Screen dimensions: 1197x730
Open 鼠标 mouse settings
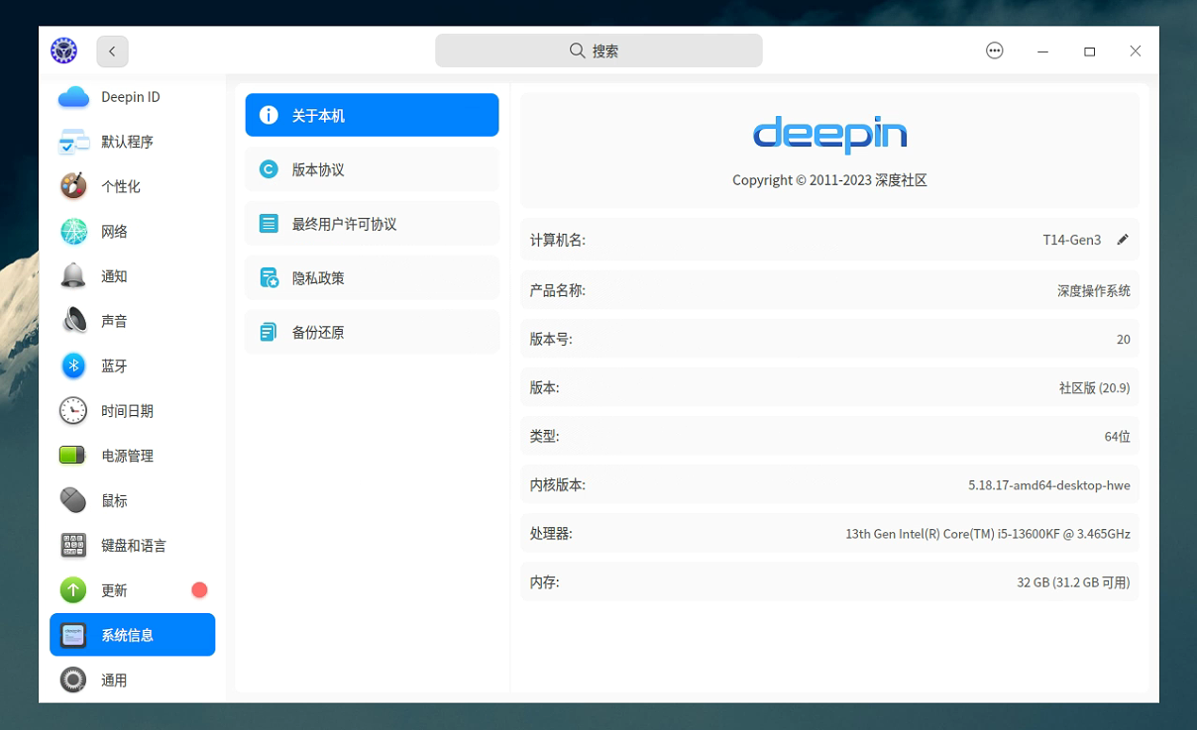click(132, 500)
